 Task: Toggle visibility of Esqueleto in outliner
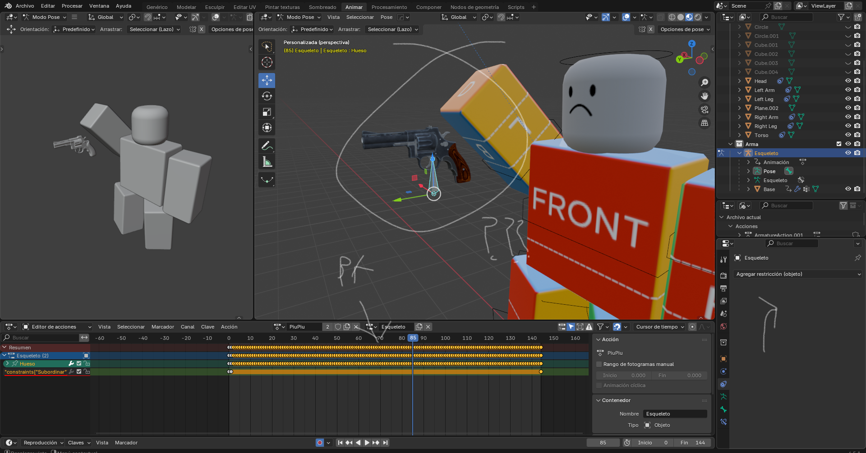[x=848, y=153]
